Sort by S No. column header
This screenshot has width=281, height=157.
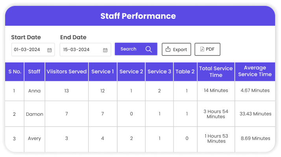tap(15, 71)
